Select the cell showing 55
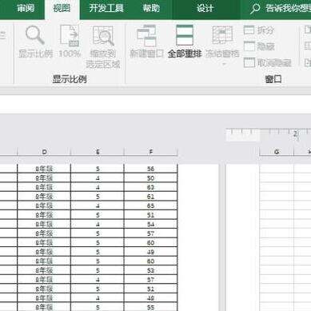311x311 pixels. (151, 307)
